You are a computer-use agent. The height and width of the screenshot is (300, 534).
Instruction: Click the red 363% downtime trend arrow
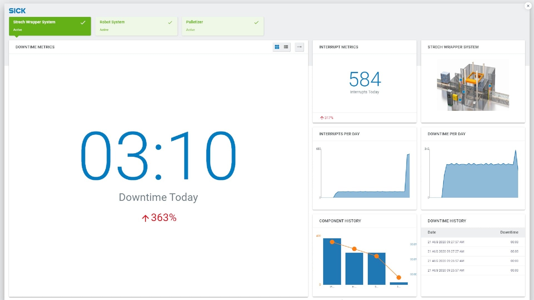[x=145, y=218]
